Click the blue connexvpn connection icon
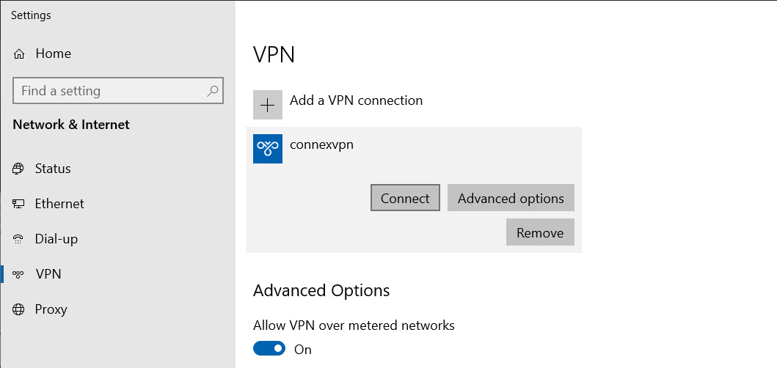 tap(268, 149)
